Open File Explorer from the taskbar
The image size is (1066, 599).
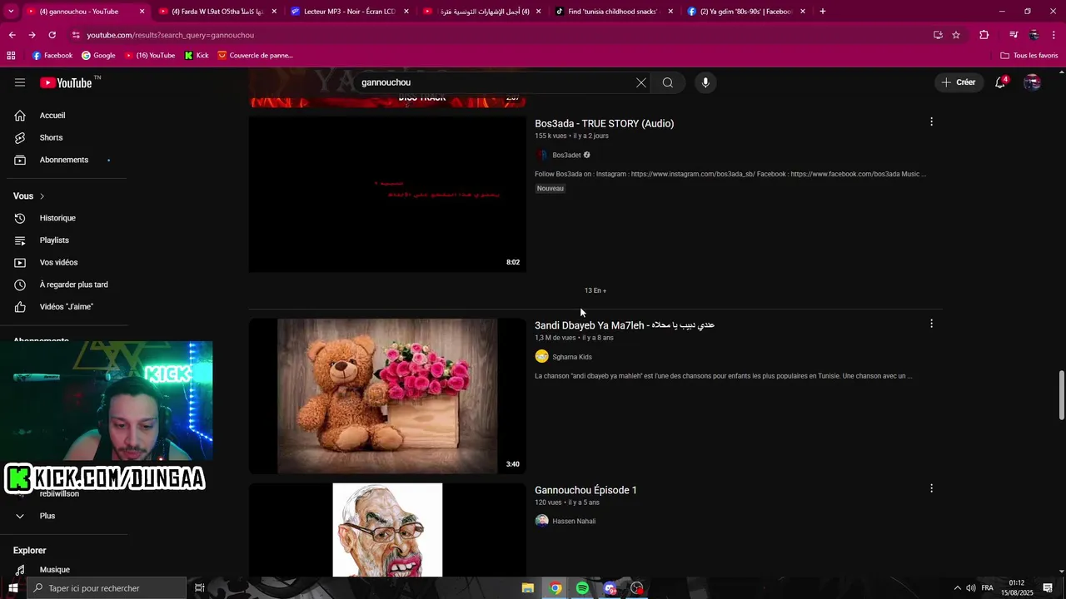[x=528, y=588]
